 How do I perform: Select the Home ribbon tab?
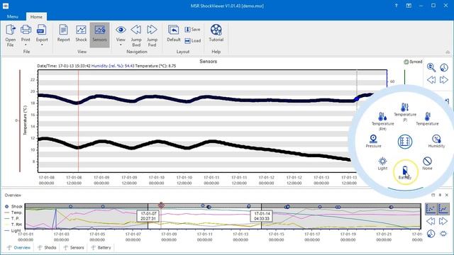pyautogui.click(x=36, y=17)
